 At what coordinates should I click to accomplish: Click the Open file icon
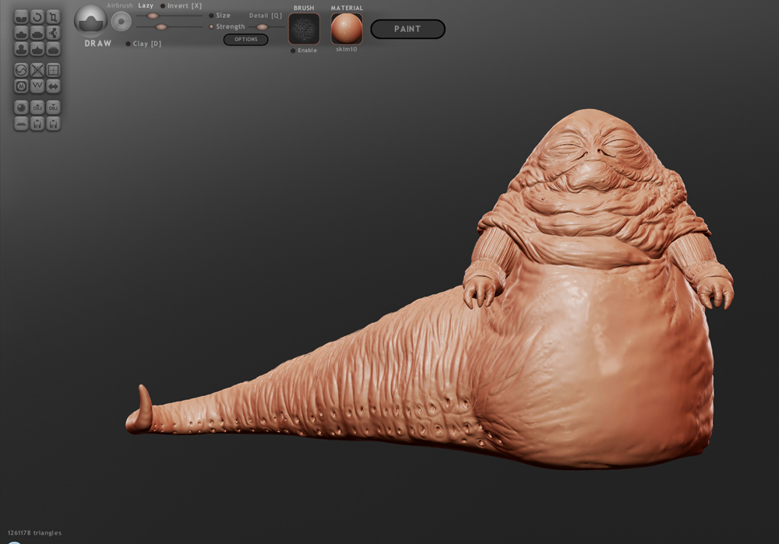(37, 123)
